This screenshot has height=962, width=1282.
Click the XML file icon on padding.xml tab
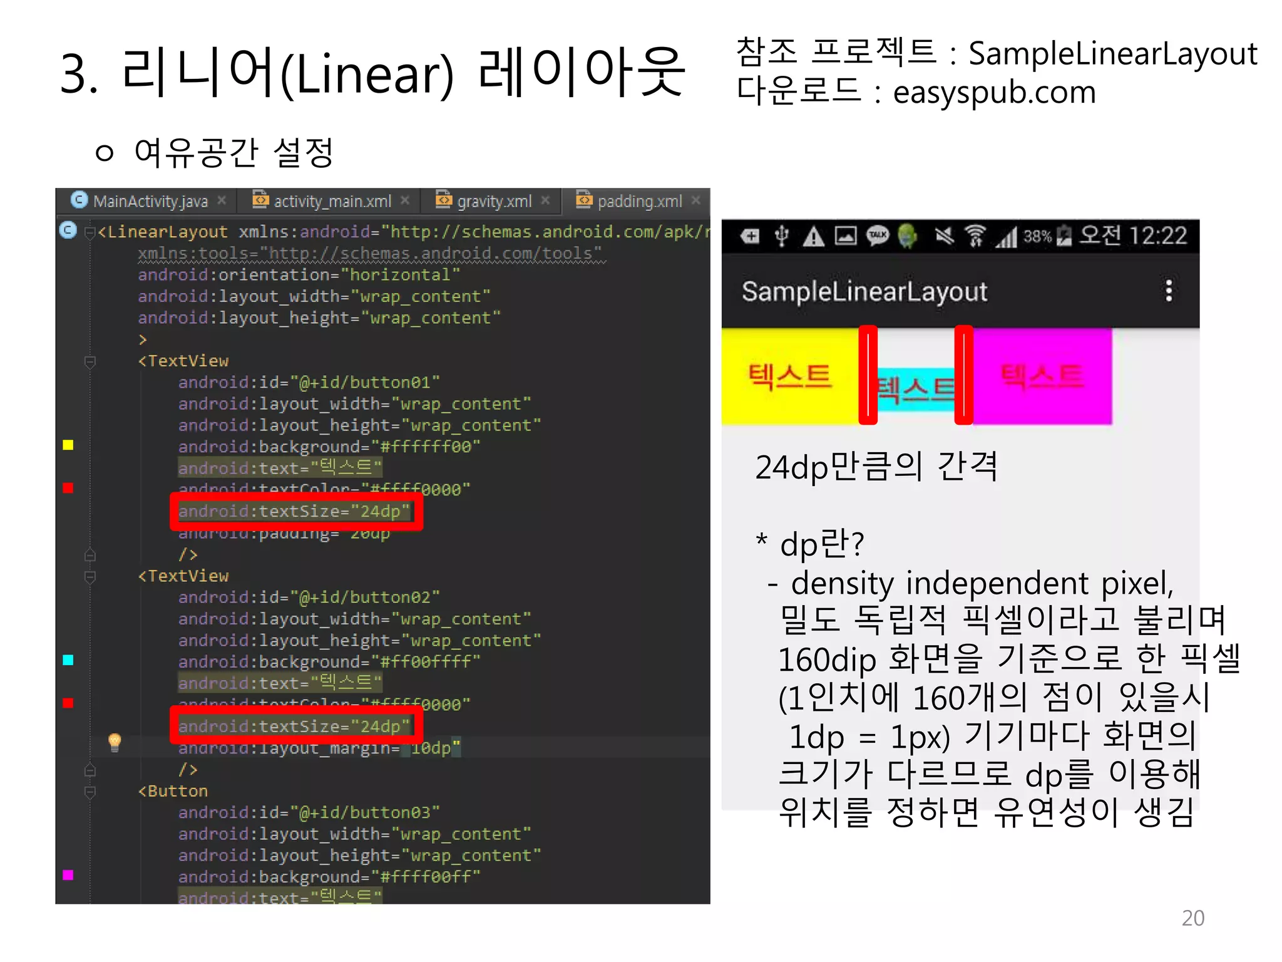(x=583, y=199)
